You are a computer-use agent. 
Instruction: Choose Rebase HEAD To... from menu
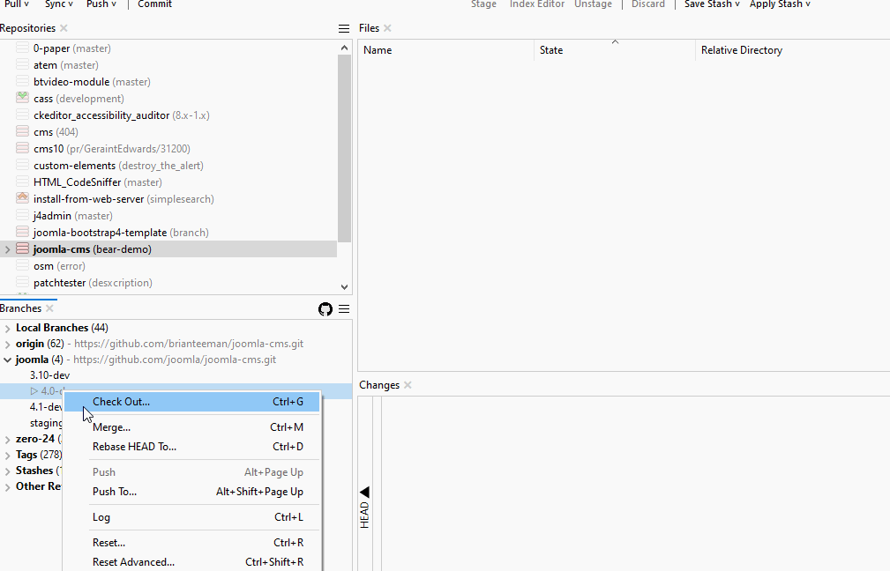[192, 447]
